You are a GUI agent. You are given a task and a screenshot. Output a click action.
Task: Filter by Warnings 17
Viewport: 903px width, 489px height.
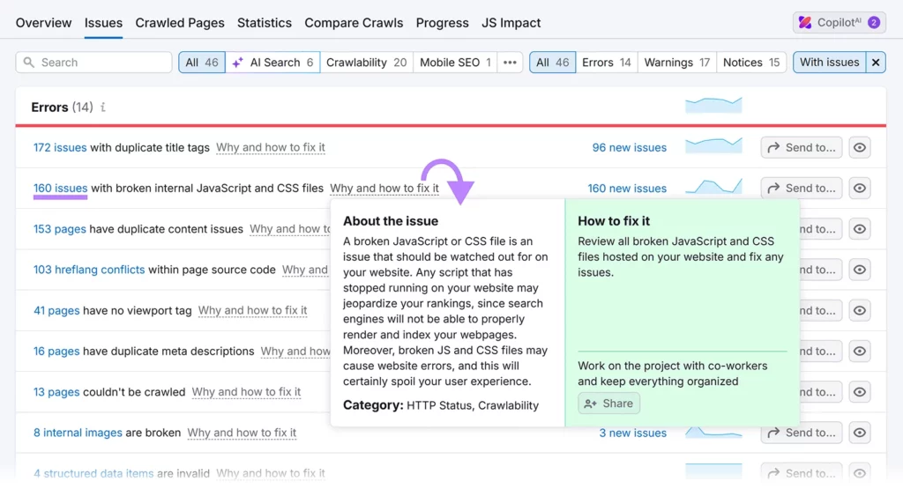tap(676, 63)
